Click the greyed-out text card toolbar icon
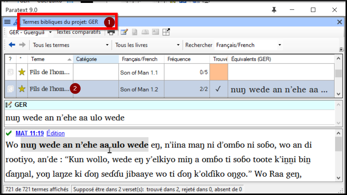This screenshot has width=347, height=195. [x=155, y=32]
